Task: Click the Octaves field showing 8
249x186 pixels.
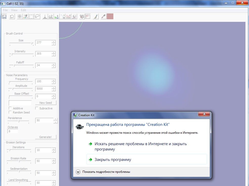Action: 13,131
